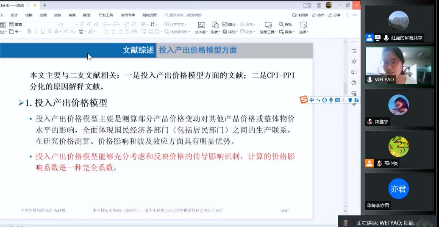Switch to the Review (审阅) tab
This screenshot has height=227, width=439.
click(x=72, y=15)
